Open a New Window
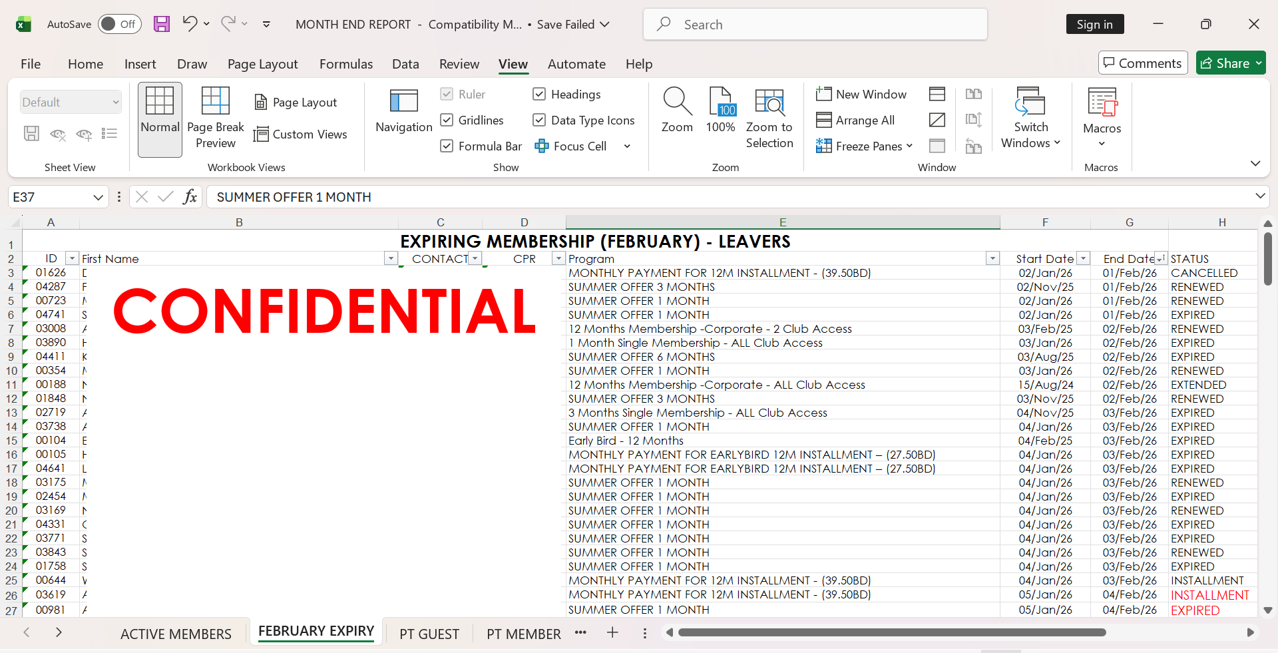Image resolution: width=1278 pixels, height=653 pixels. pos(861,95)
